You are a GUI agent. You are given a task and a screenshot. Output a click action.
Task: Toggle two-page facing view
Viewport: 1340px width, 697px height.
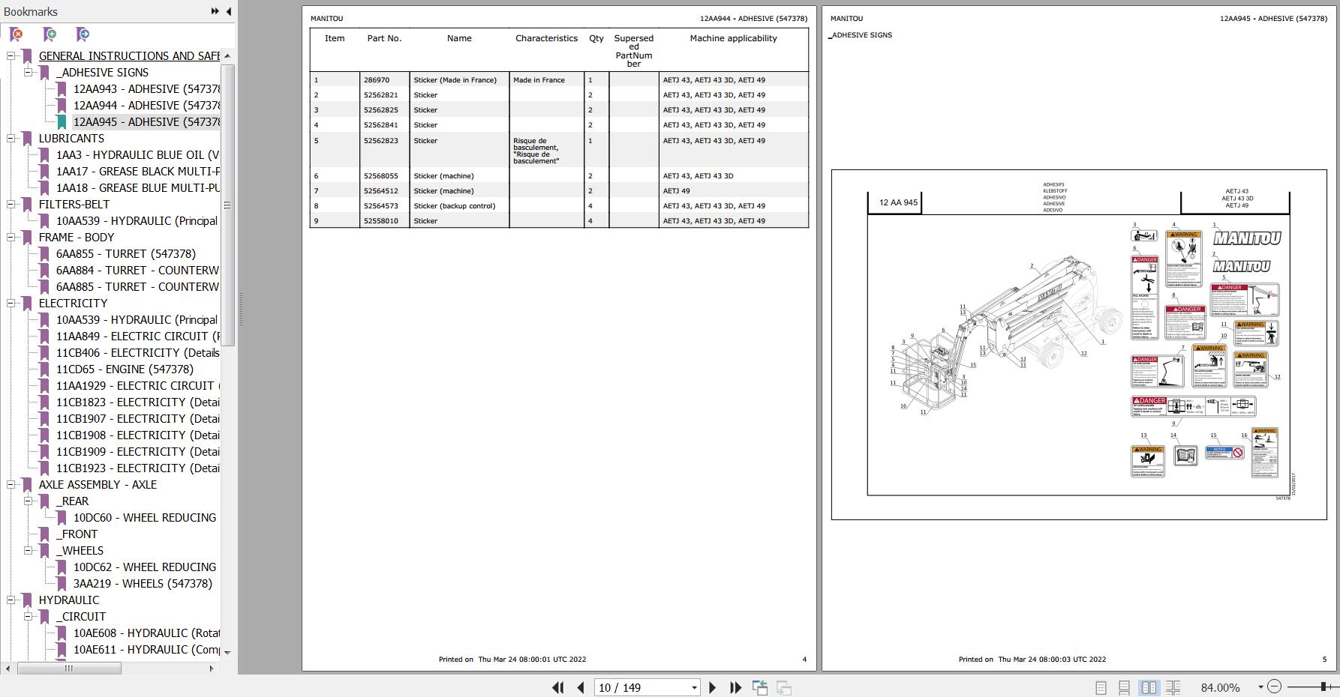pos(1149,687)
